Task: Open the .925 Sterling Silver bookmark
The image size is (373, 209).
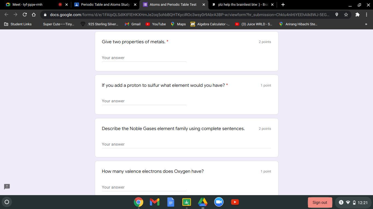Action: [x=99, y=24]
